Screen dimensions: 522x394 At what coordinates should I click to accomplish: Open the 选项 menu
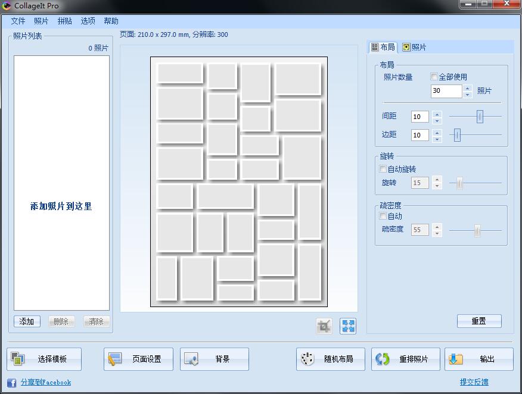pyautogui.click(x=87, y=20)
